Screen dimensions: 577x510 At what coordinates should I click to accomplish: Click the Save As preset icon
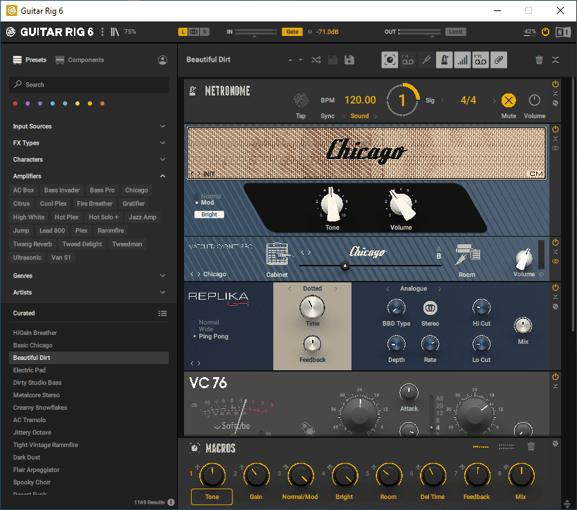pyautogui.click(x=349, y=60)
